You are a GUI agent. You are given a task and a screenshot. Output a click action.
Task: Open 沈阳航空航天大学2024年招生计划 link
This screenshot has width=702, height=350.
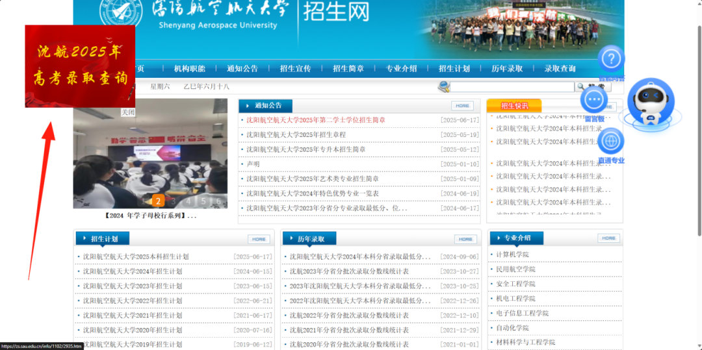(x=133, y=271)
